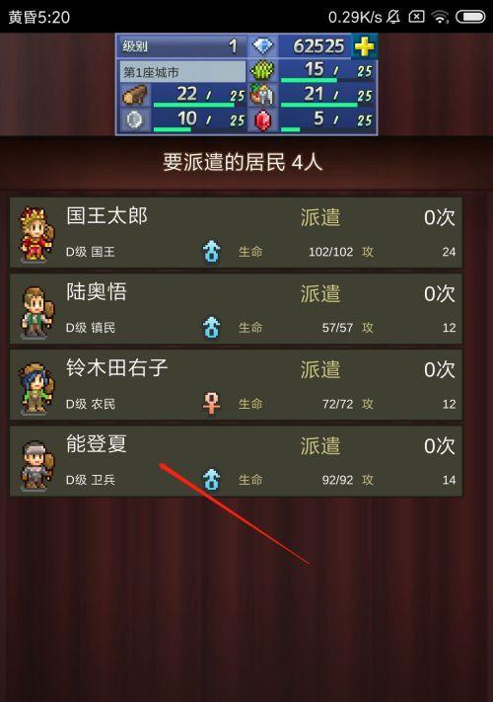Tap the green crop resource icon

262,71
